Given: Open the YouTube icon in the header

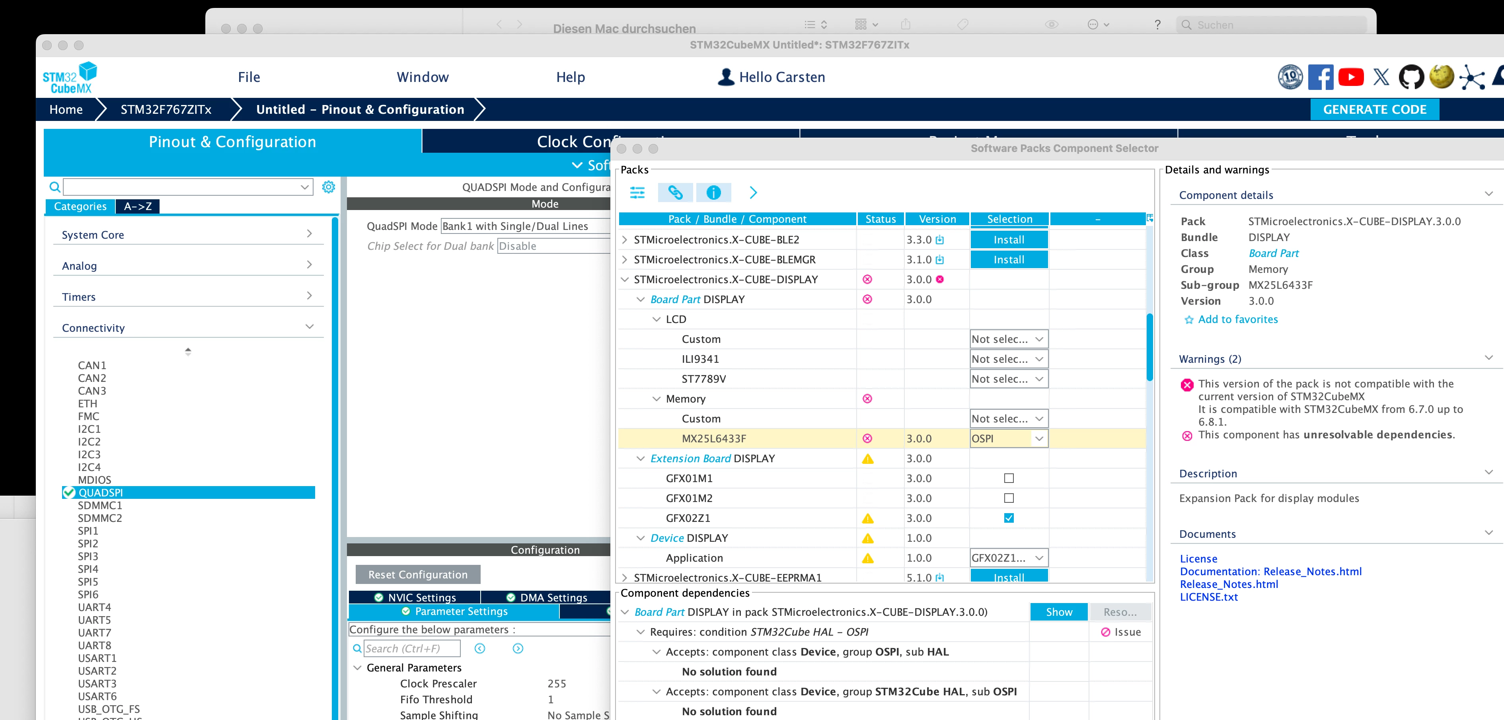Looking at the screenshot, I should pyautogui.click(x=1350, y=77).
